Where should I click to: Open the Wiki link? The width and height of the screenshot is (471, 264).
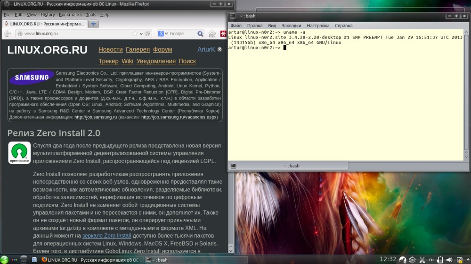[127, 61]
